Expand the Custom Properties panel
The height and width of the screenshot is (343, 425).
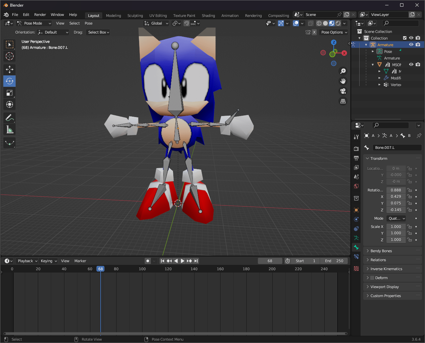click(392, 296)
